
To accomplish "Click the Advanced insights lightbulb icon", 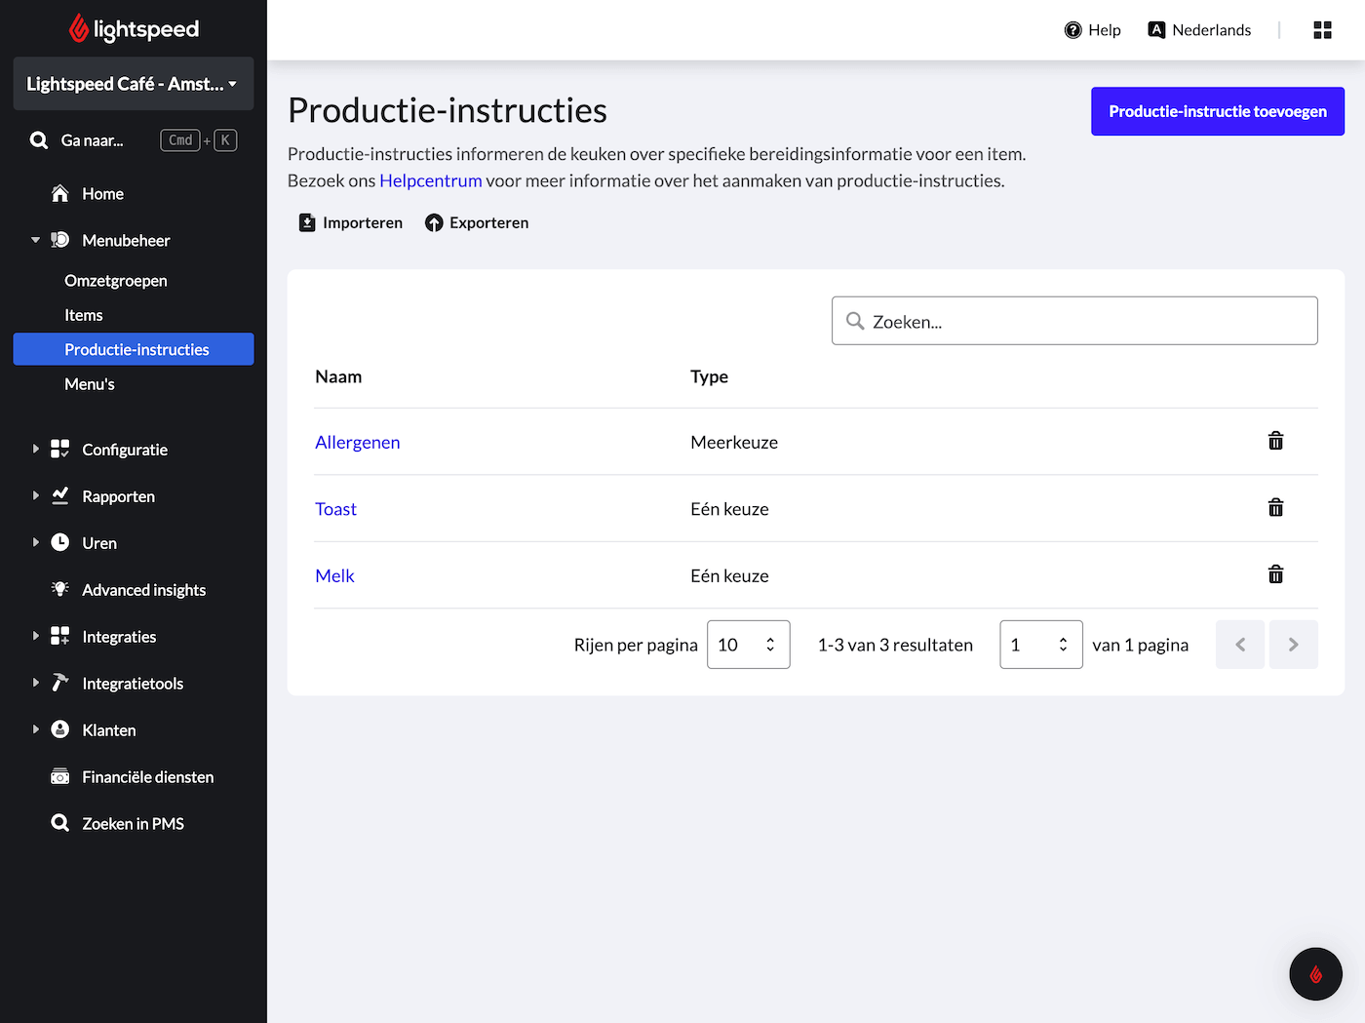I will coord(60,589).
